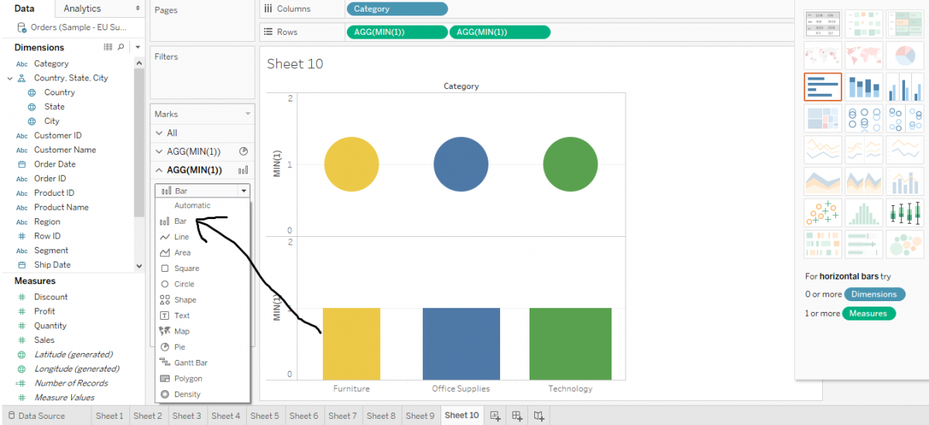Switch to the Analytics tab

point(82,9)
